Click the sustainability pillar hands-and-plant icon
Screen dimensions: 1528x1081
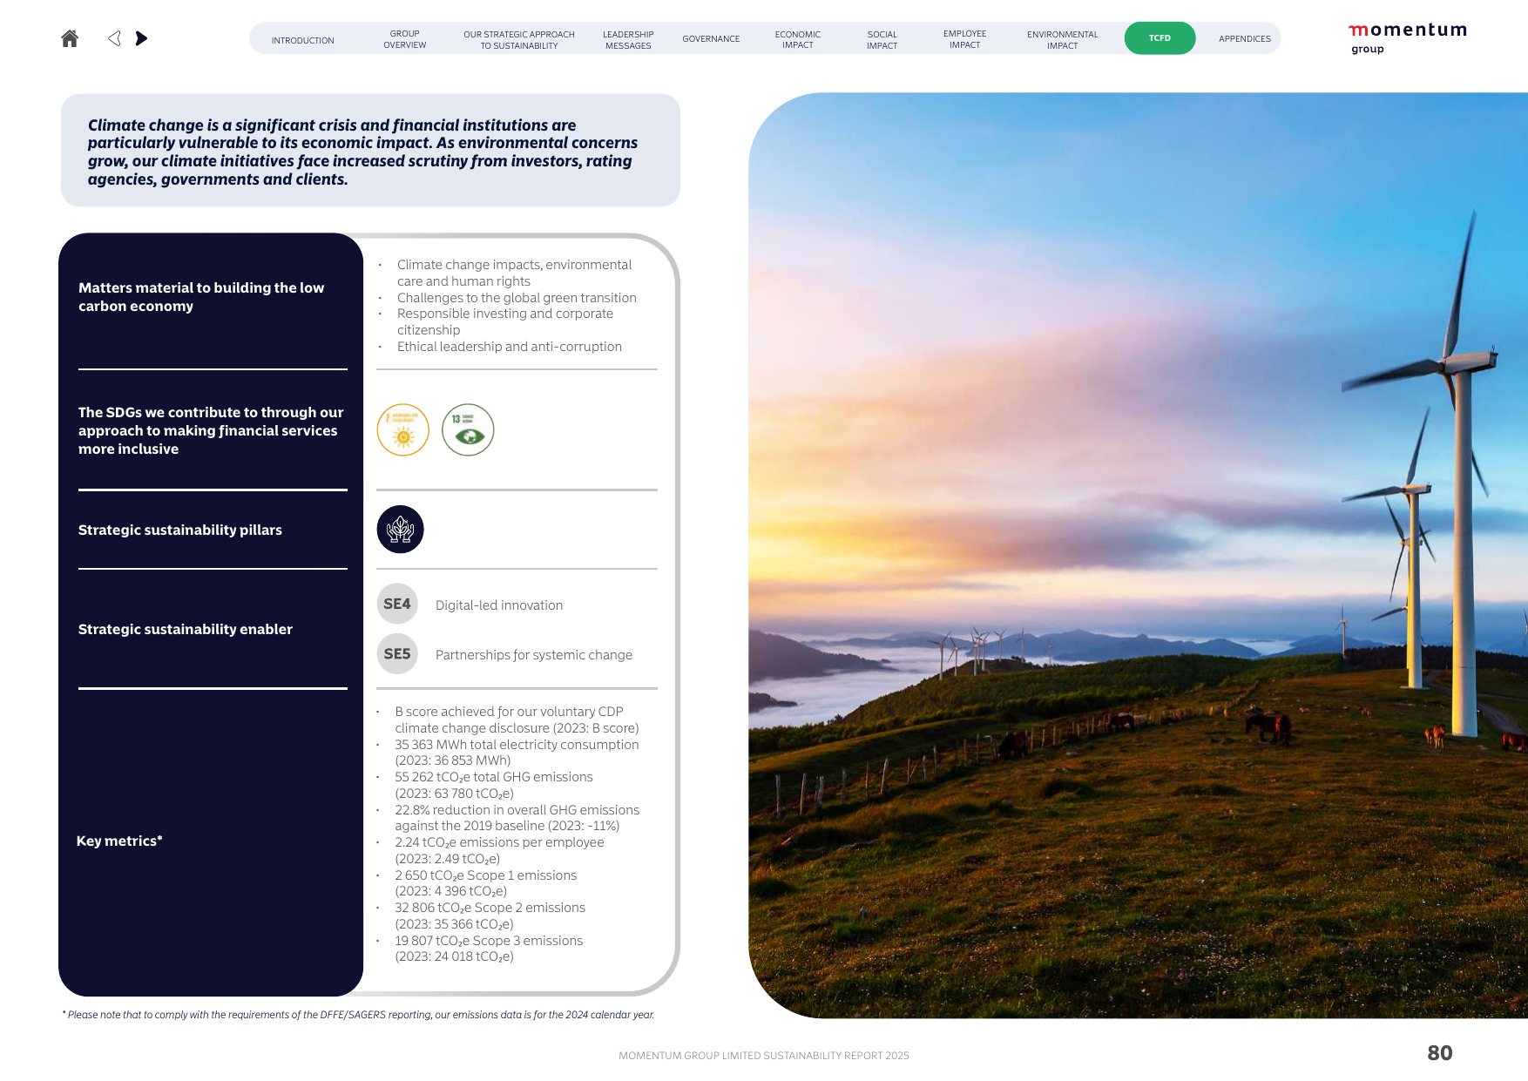click(x=400, y=529)
